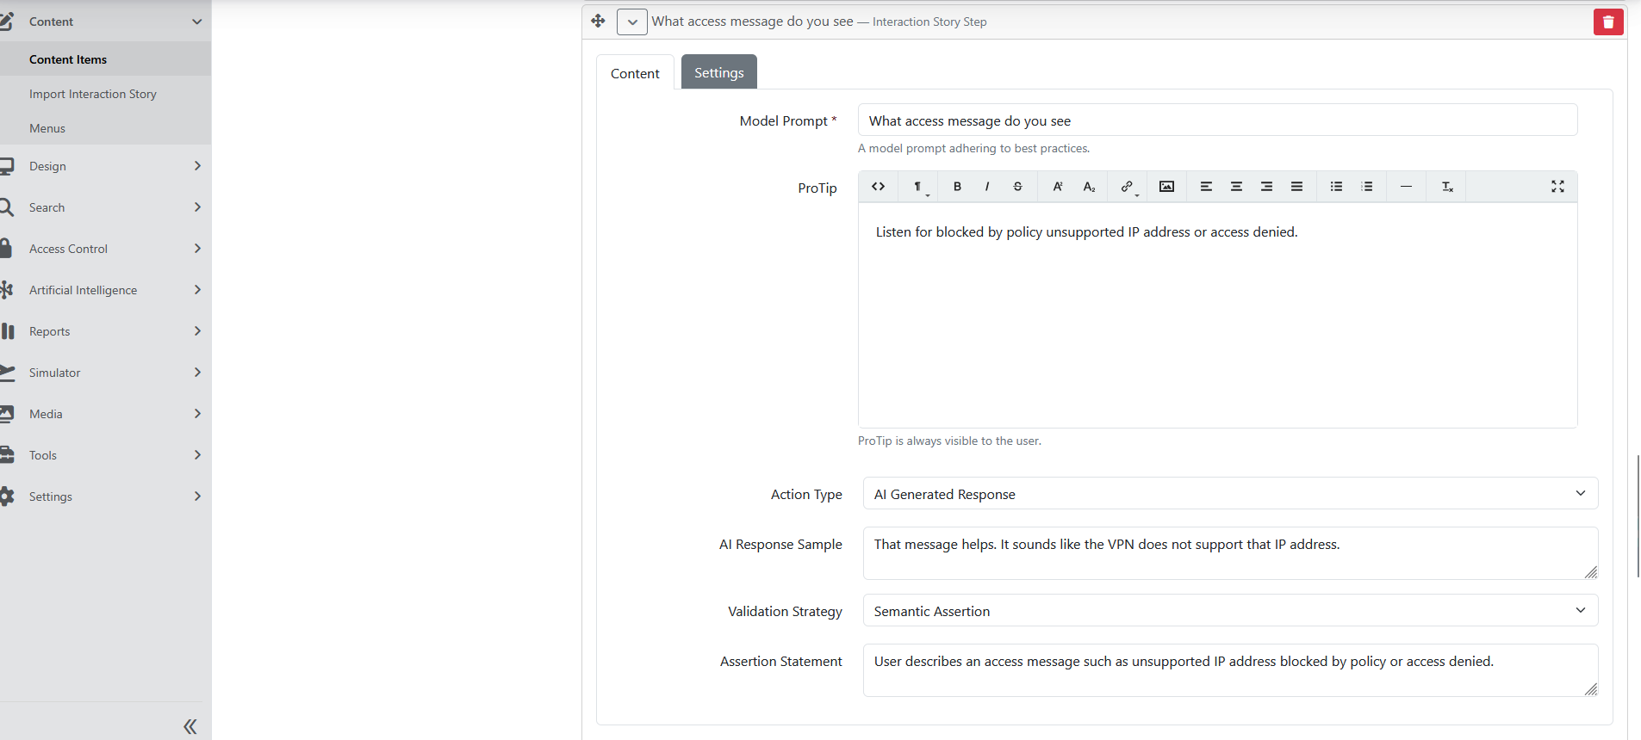Image resolution: width=1641 pixels, height=740 pixels.
Task: Open the paragraph format icon in the toolbar
Action: tap(919, 187)
